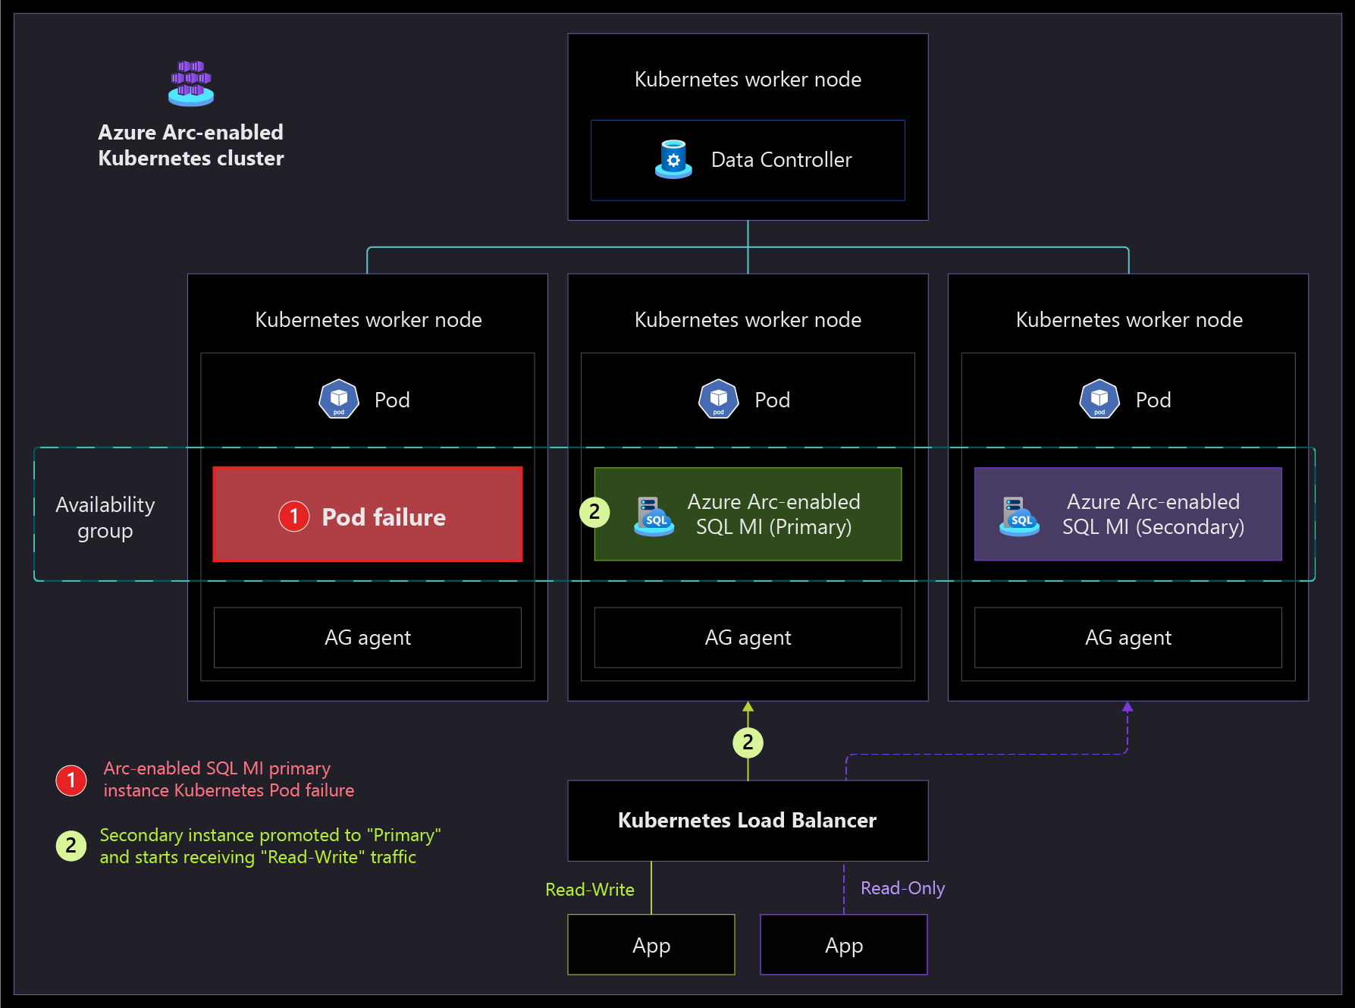Click legend text about Pod failure
The image size is (1355, 1008).
click(x=229, y=779)
